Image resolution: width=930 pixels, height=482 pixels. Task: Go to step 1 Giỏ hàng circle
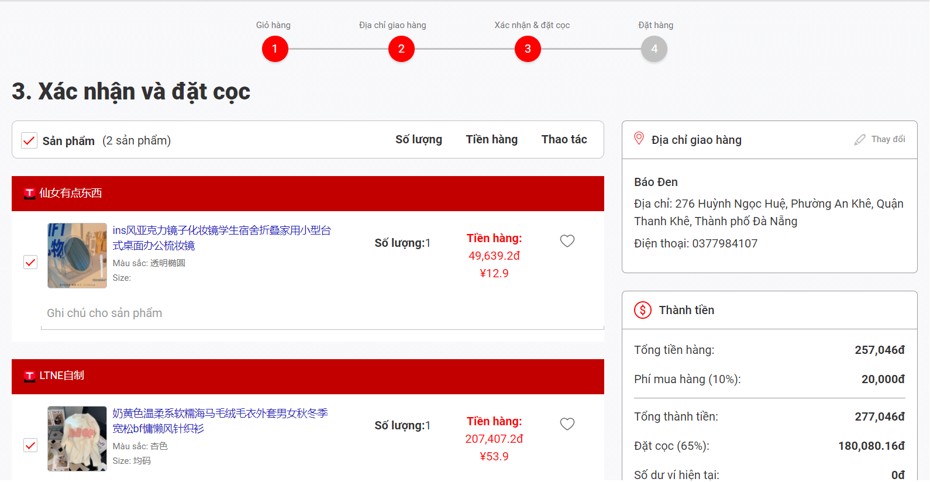pyautogui.click(x=275, y=49)
